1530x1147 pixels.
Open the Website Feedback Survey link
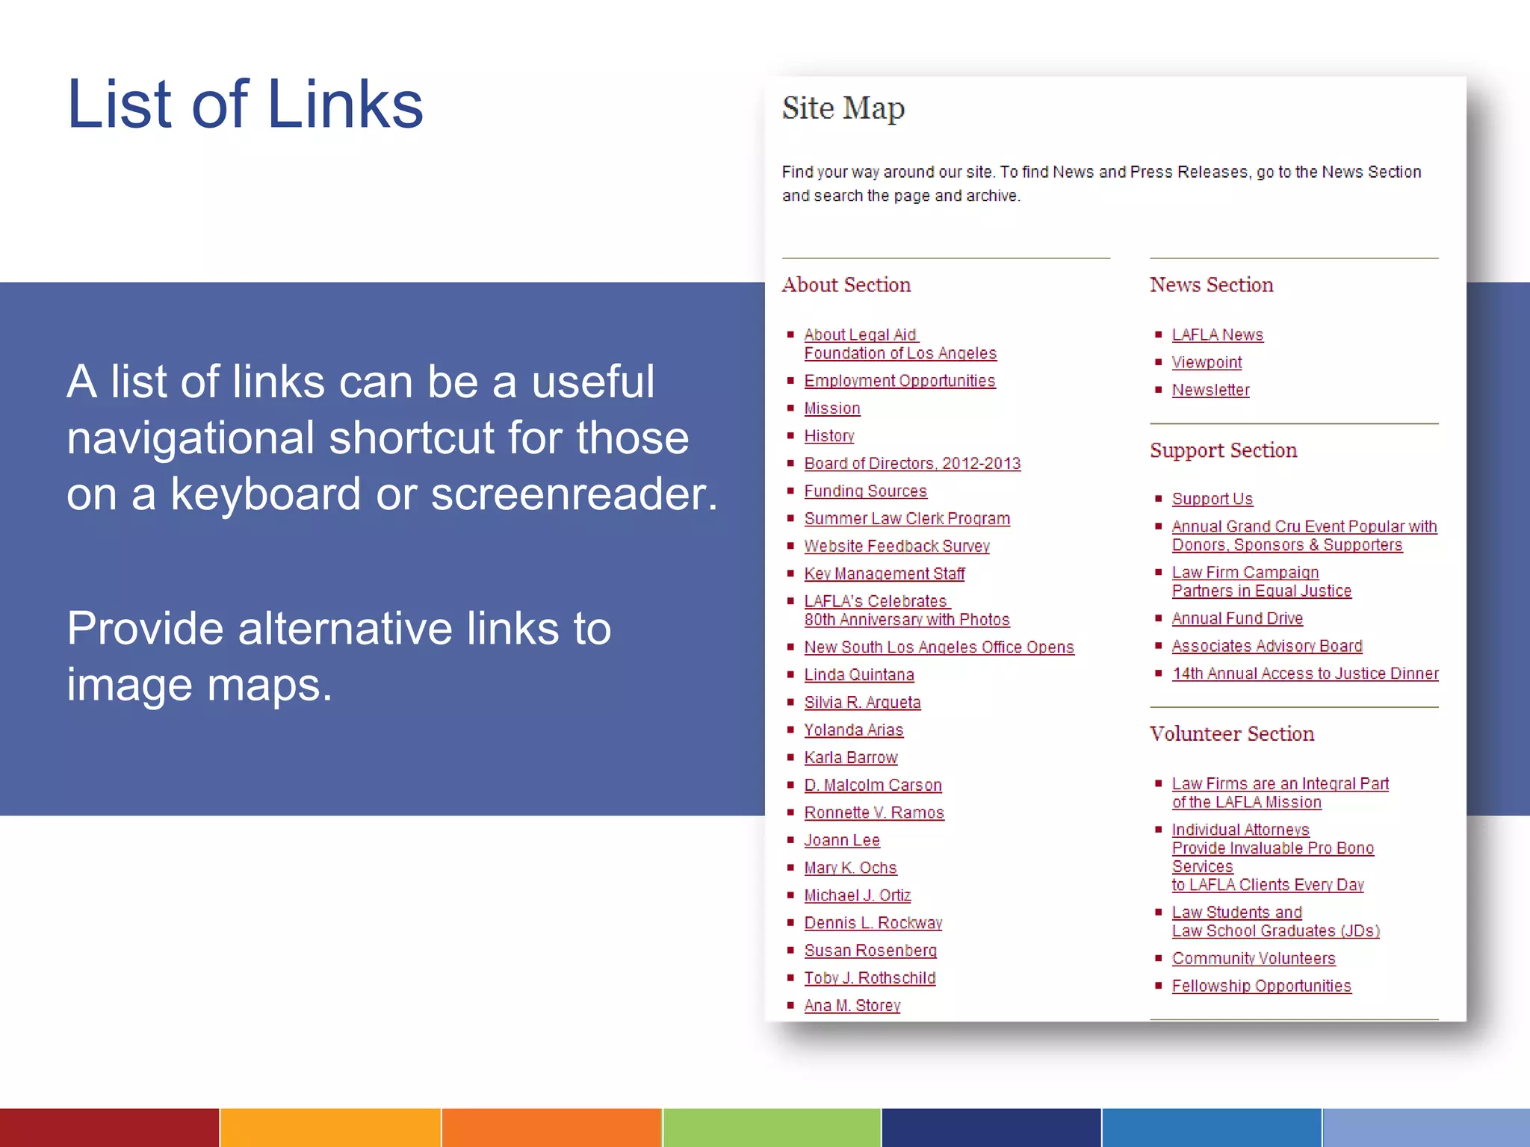click(896, 547)
